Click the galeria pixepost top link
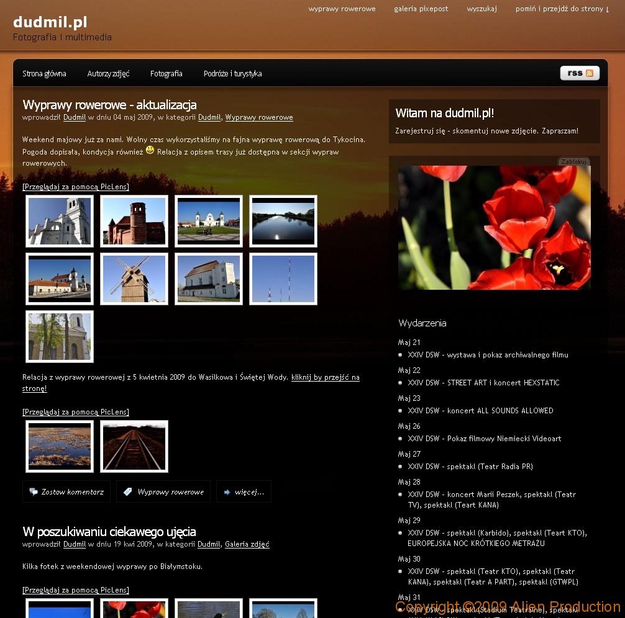Viewport: 625px width, 618px height. pos(421,9)
